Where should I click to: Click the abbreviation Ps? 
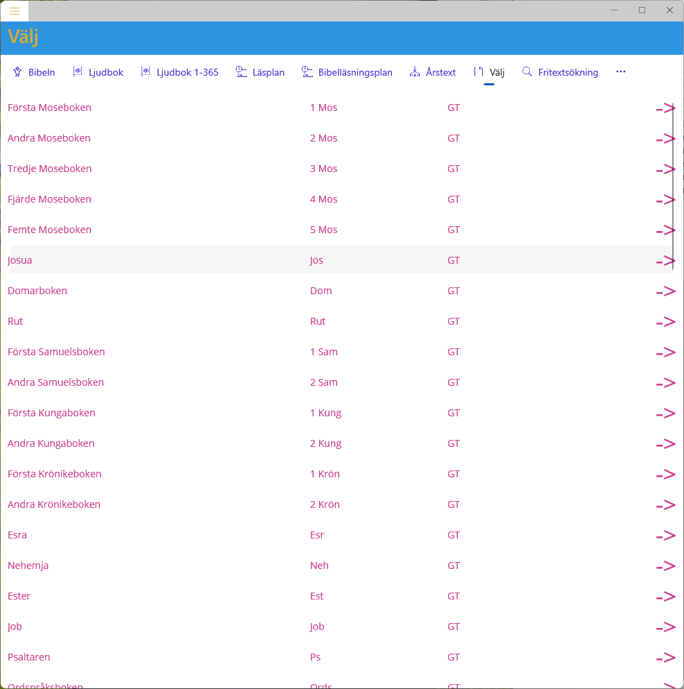tap(316, 657)
